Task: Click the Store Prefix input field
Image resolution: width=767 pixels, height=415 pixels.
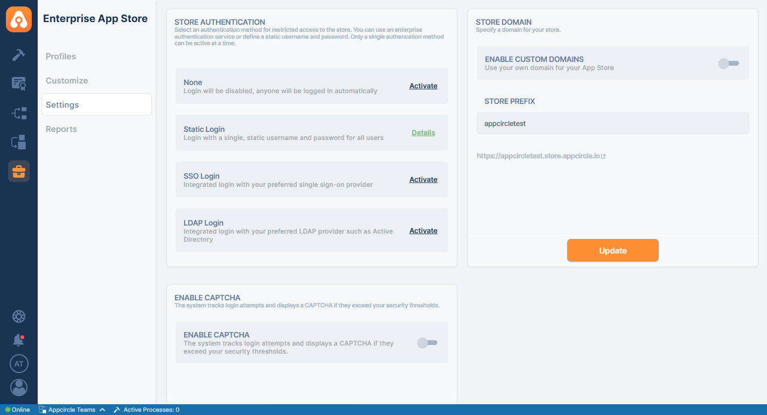Action: [613, 123]
